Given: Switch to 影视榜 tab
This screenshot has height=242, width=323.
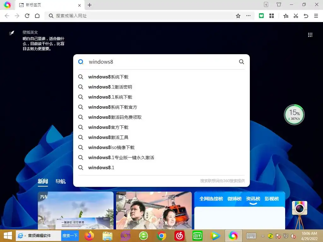Looking at the screenshot, I should [272, 199].
